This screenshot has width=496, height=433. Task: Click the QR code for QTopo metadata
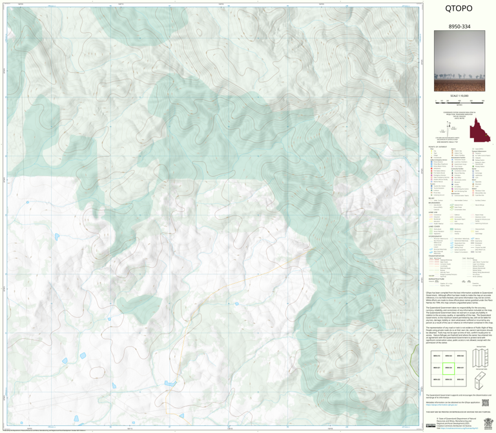[485, 403]
